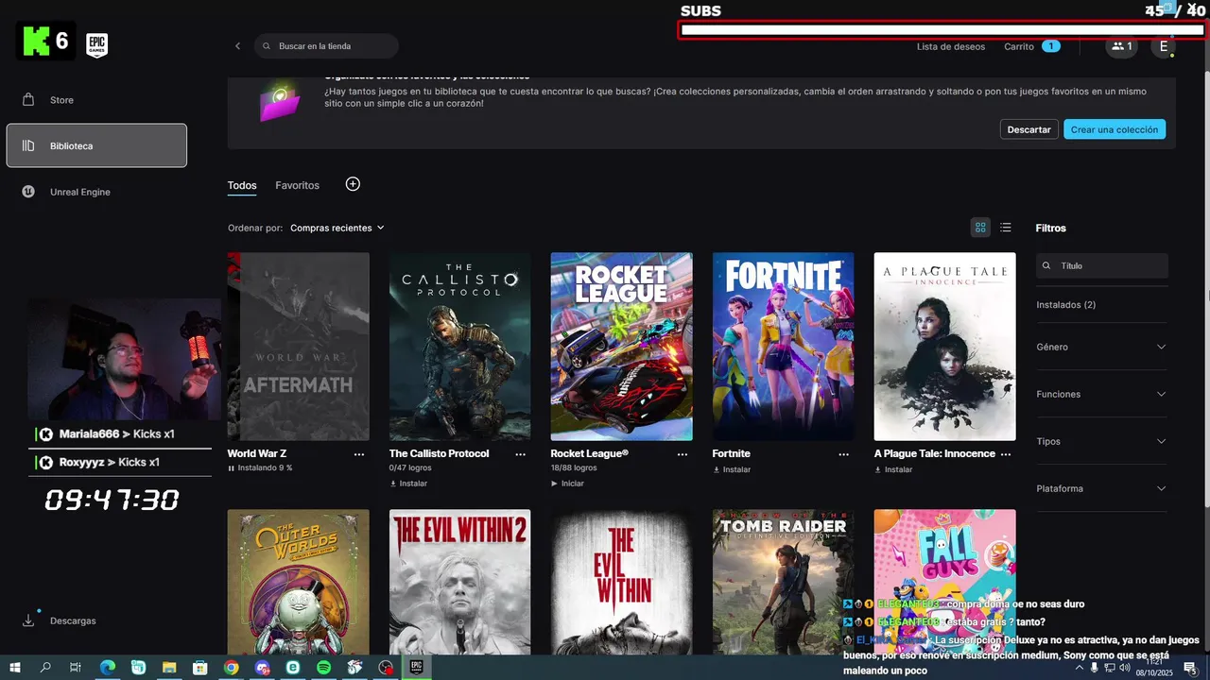Select the Instalados (2) filter
The width and height of the screenshot is (1210, 680).
[1066, 305]
